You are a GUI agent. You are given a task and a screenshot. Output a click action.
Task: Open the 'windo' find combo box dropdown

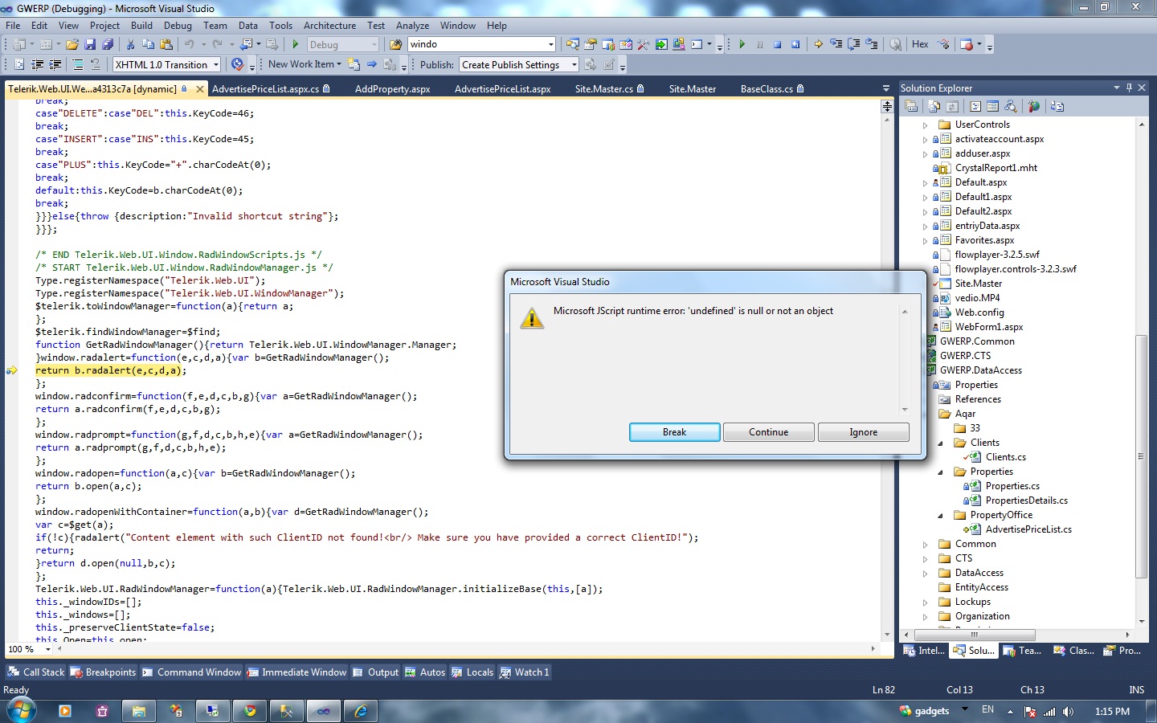tap(550, 45)
